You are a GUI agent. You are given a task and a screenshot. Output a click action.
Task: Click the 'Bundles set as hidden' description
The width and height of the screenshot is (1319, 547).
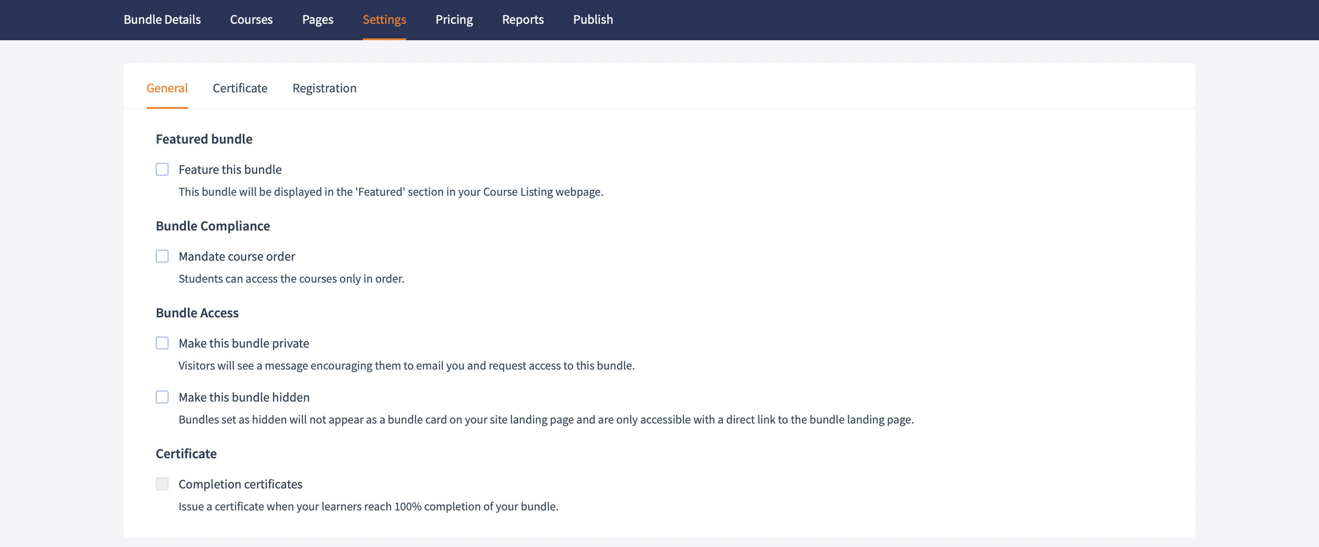pyautogui.click(x=546, y=420)
